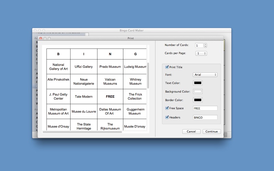Click the preview's horizontal scrollbar
This screenshot has height=171, width=274.
(82, 132)
